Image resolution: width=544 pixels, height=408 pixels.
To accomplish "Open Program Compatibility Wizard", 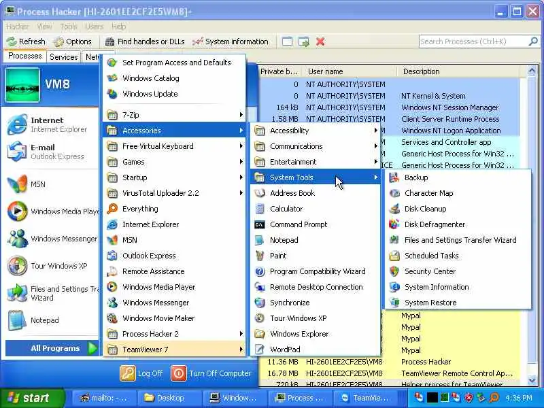I will [x=315, y=271].
